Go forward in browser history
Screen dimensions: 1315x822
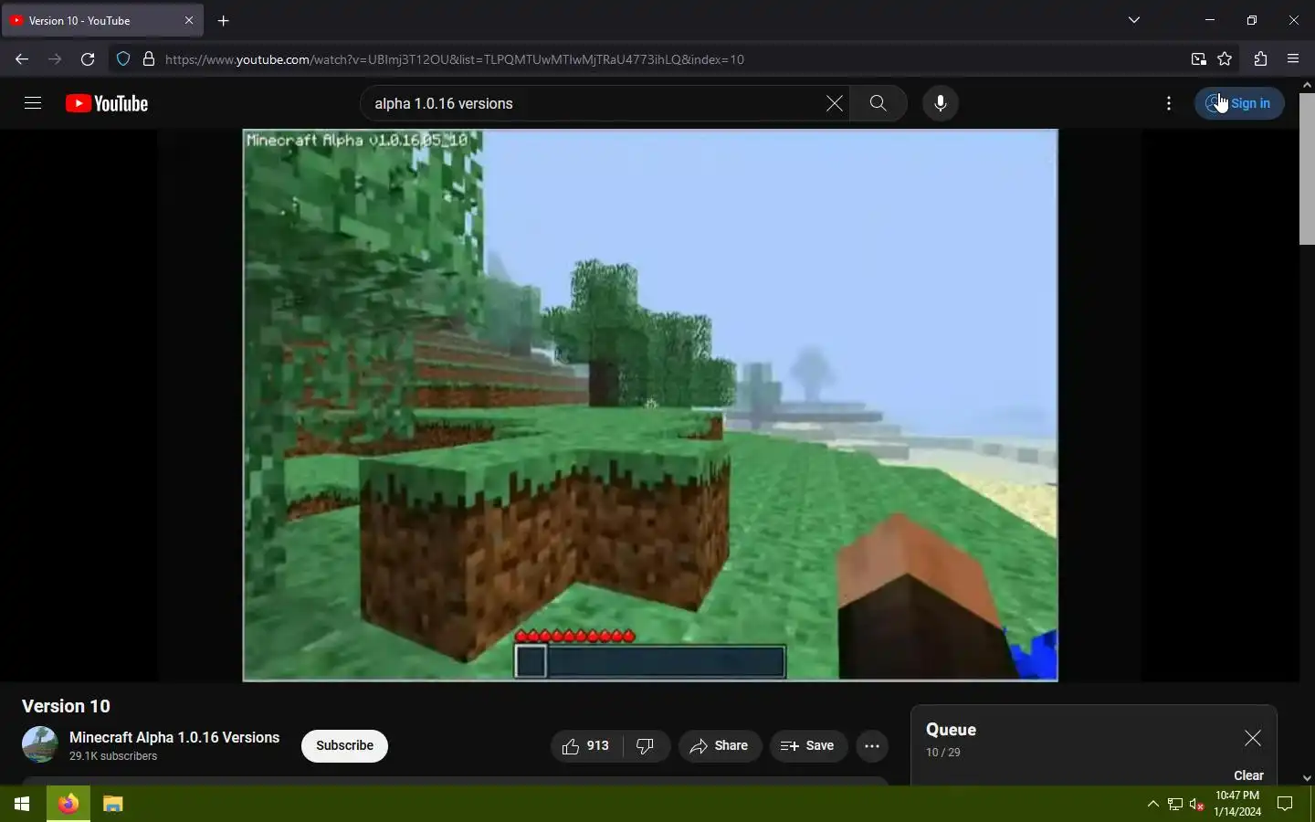tap(55, 59)
